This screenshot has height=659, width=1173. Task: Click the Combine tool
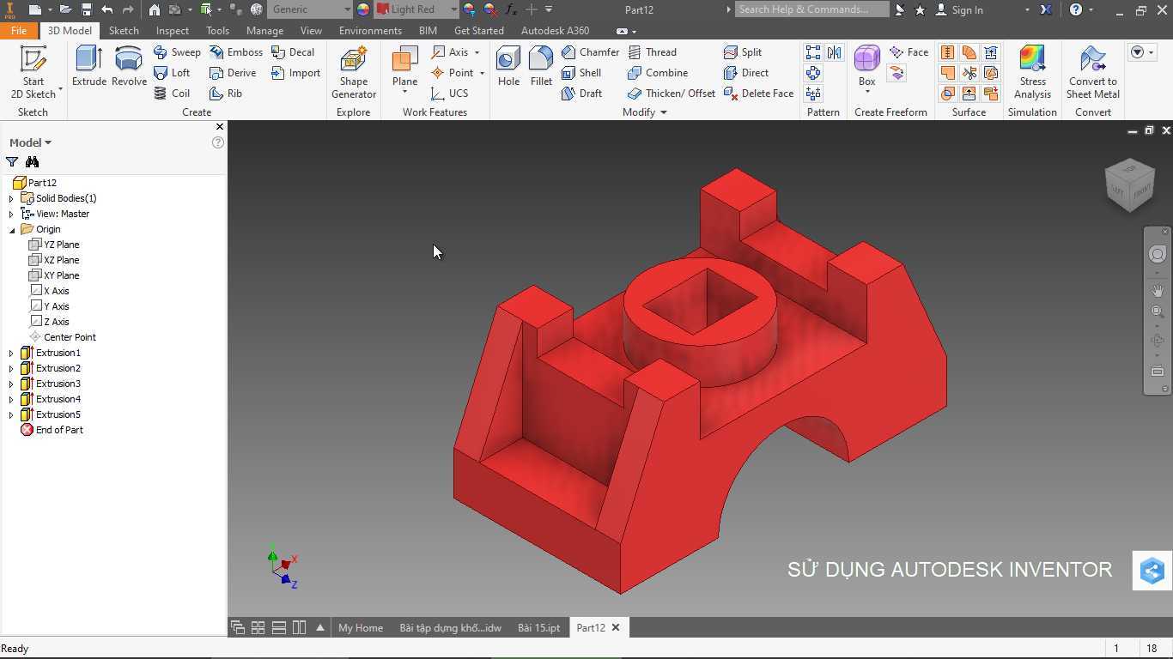658,73
